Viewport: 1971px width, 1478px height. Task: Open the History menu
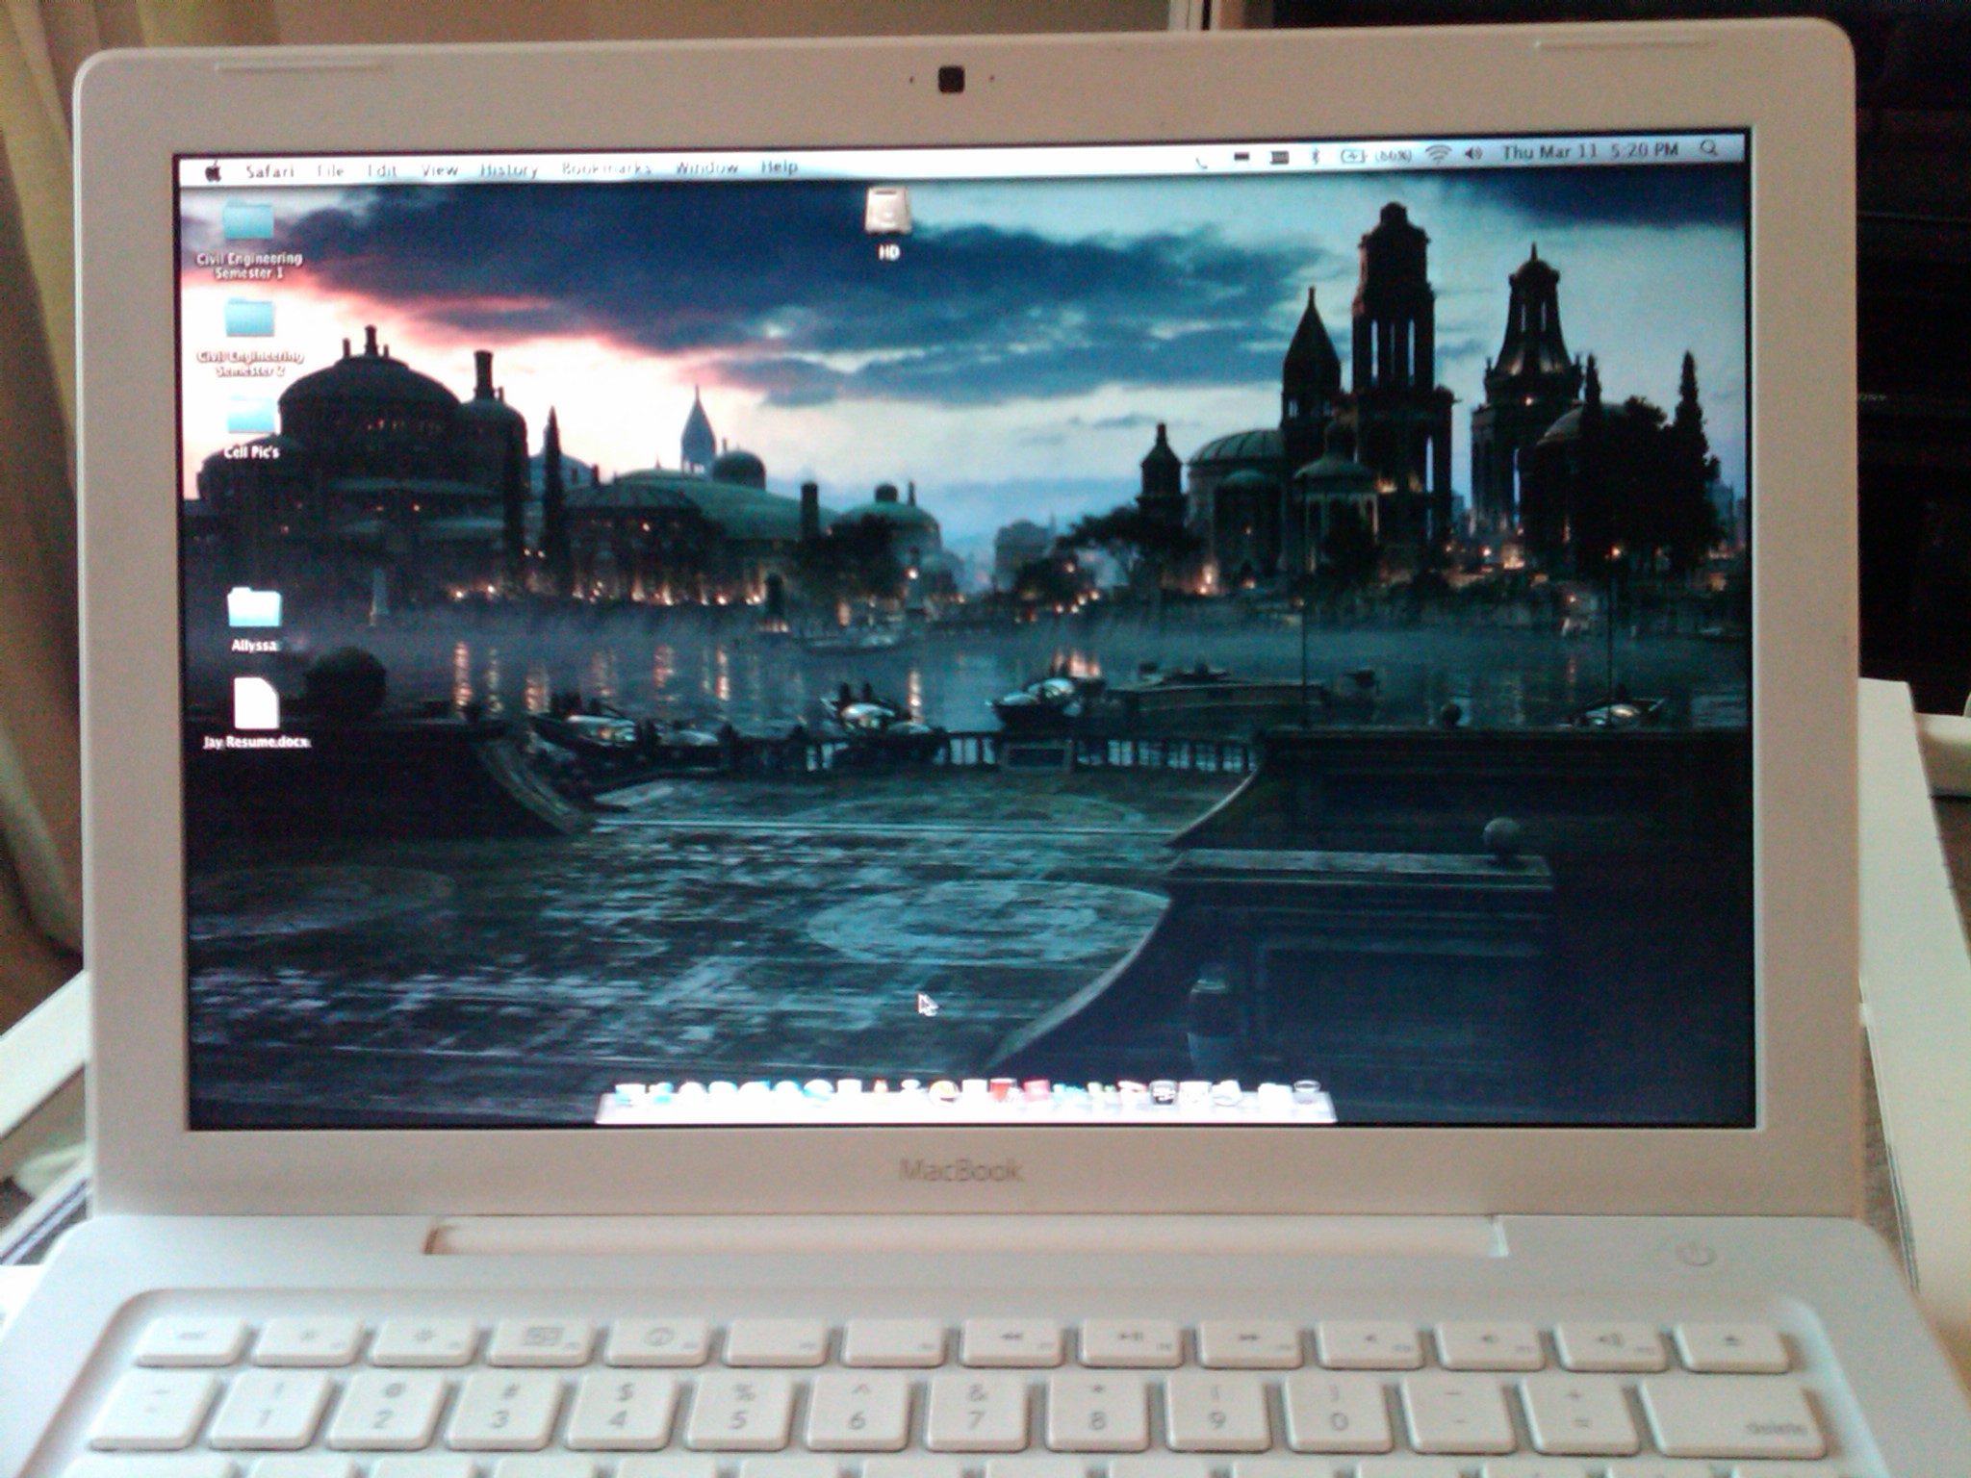(508, 170)
